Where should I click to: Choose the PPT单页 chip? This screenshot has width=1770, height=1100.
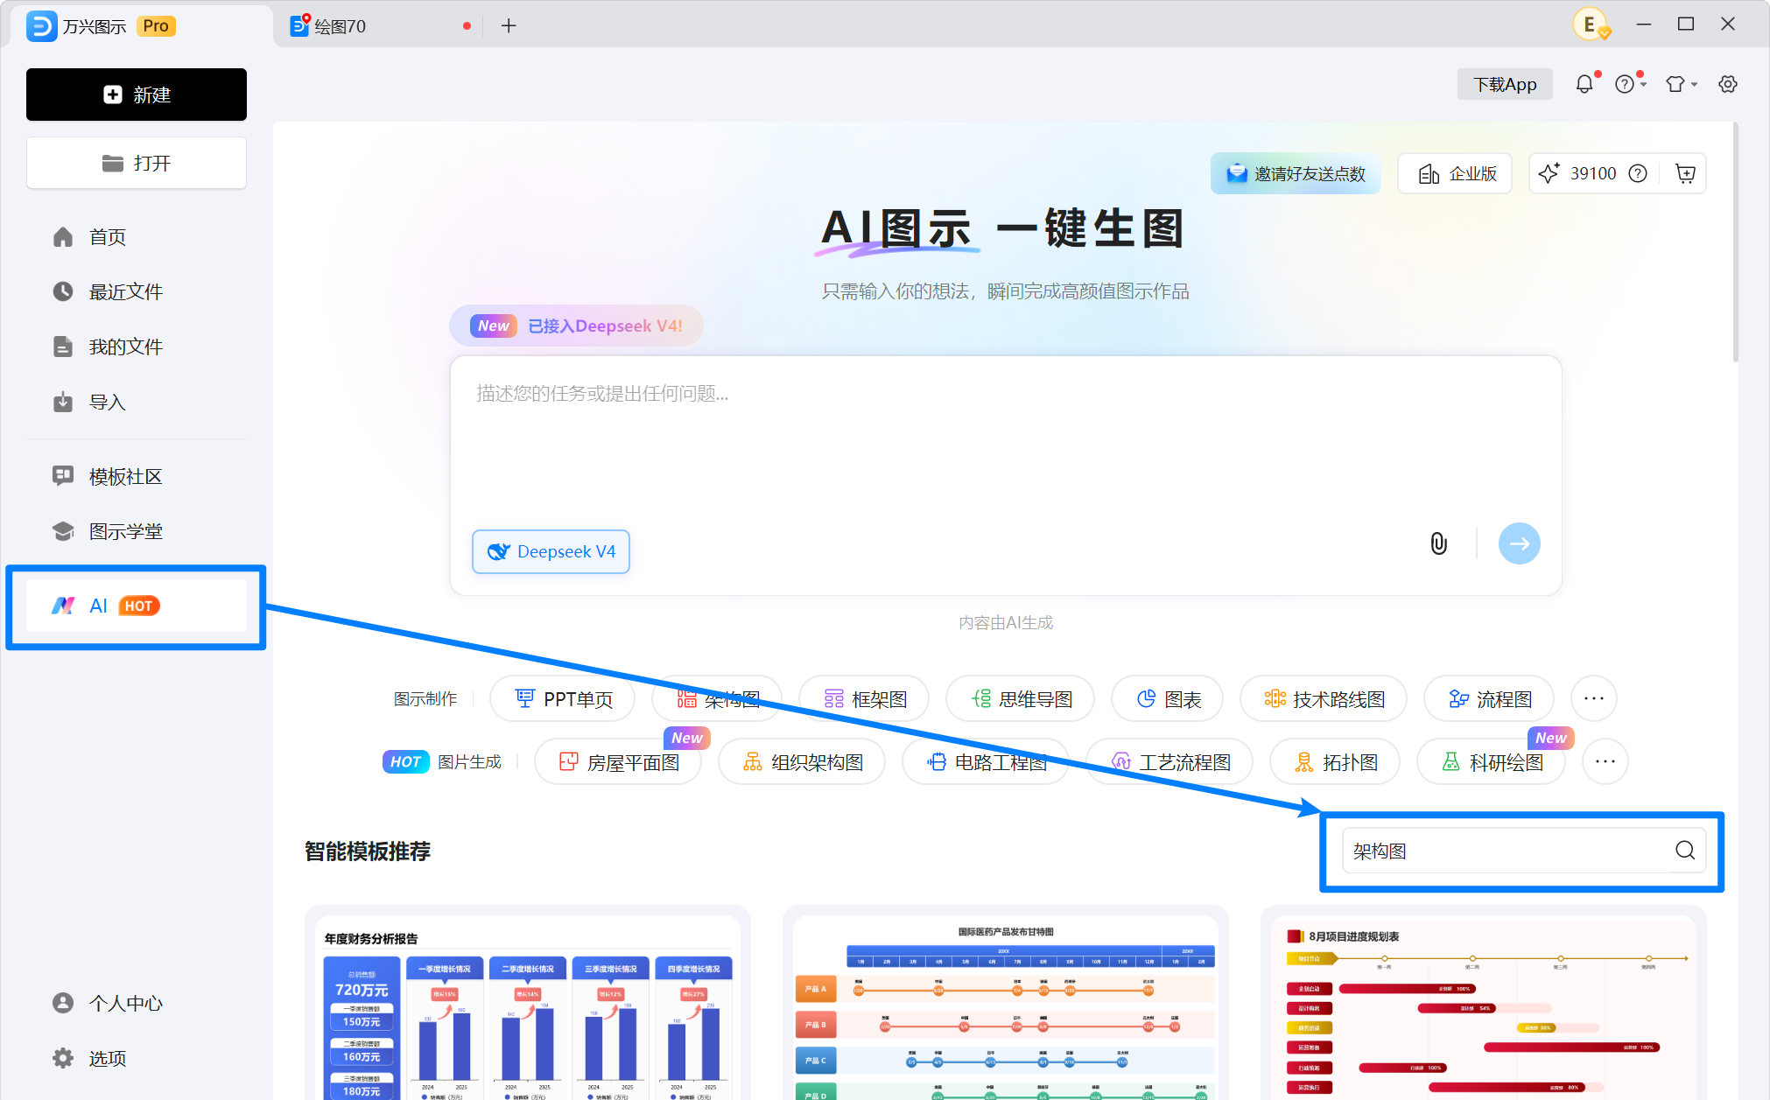(563, 698)
